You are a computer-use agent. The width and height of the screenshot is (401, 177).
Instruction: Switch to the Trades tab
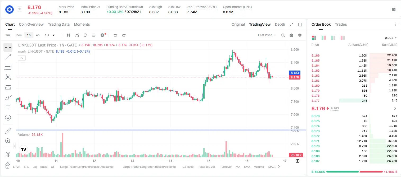pos(341,24)
